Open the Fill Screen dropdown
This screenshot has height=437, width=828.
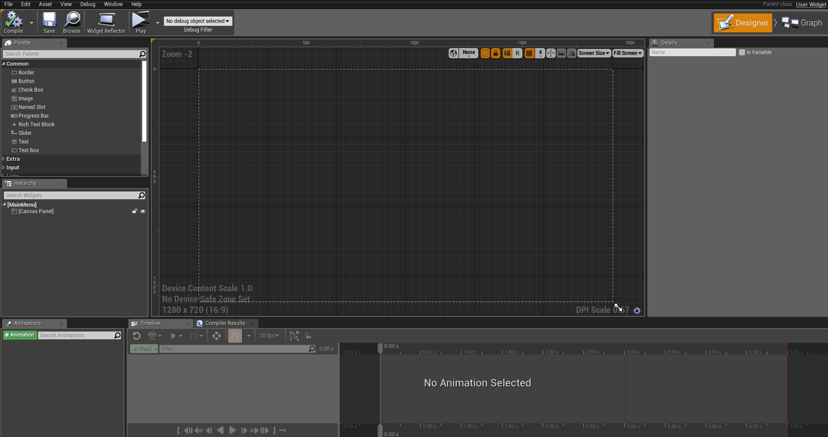click(627, 53)
